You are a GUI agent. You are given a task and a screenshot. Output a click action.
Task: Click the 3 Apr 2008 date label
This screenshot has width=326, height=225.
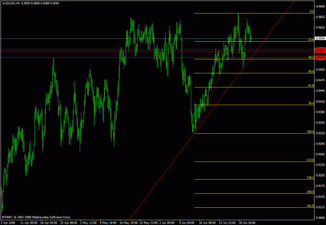[x=8, y=223]
